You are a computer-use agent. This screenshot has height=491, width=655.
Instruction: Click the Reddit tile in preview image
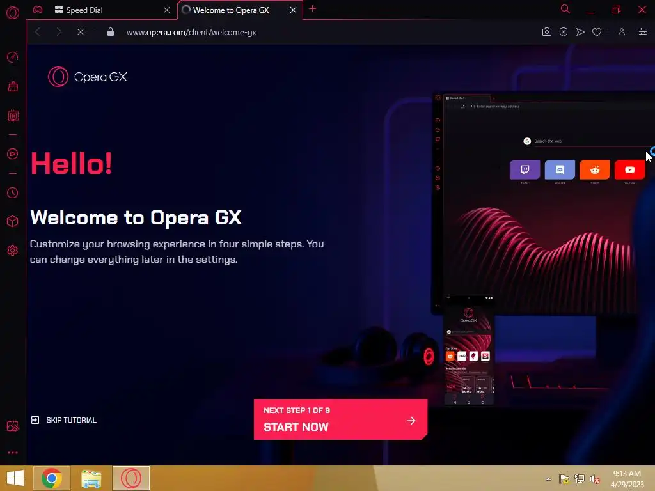click(594, 169)
